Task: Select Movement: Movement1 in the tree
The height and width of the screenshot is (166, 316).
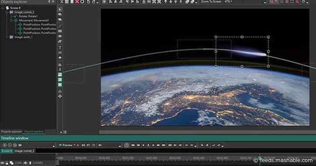Action: tap(34, 20)
